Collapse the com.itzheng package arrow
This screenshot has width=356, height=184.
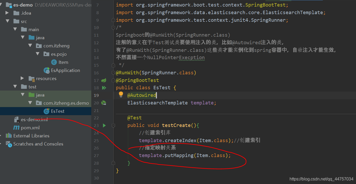pos(30,46)
